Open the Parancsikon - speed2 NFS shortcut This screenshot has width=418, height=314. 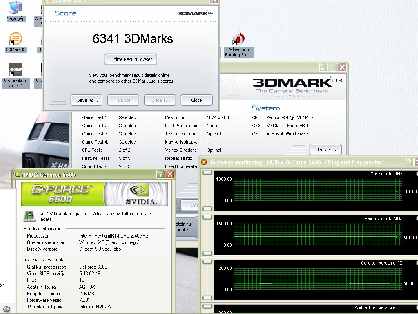pyautogui.click(x=16, y=76)
